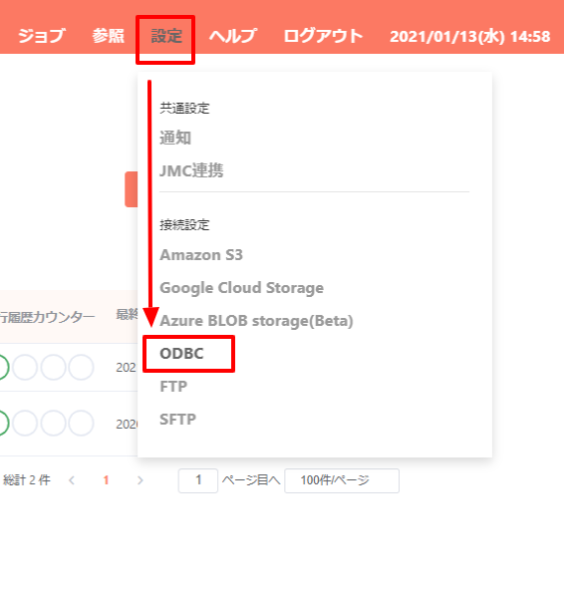
Task: Focus the page jump input field
Action: coord(198,480)
